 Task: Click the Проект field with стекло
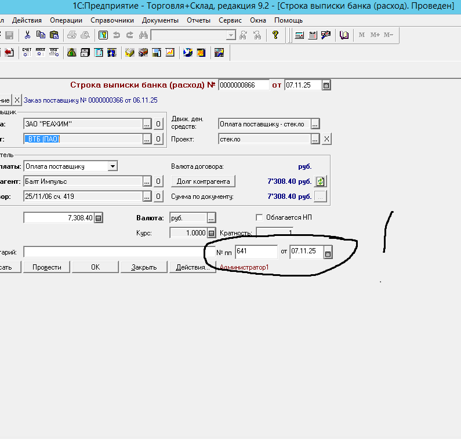pyautogui.click(x=264, y=139)
